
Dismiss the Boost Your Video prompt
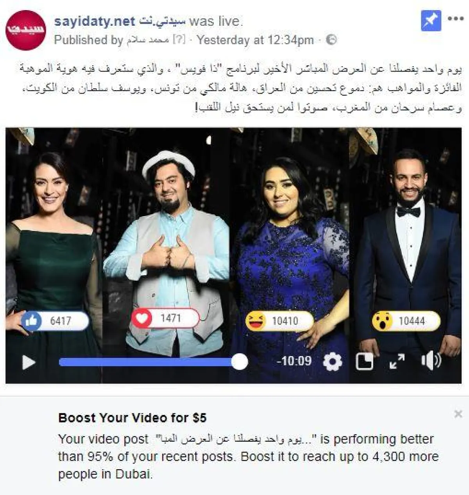(458, 414)
